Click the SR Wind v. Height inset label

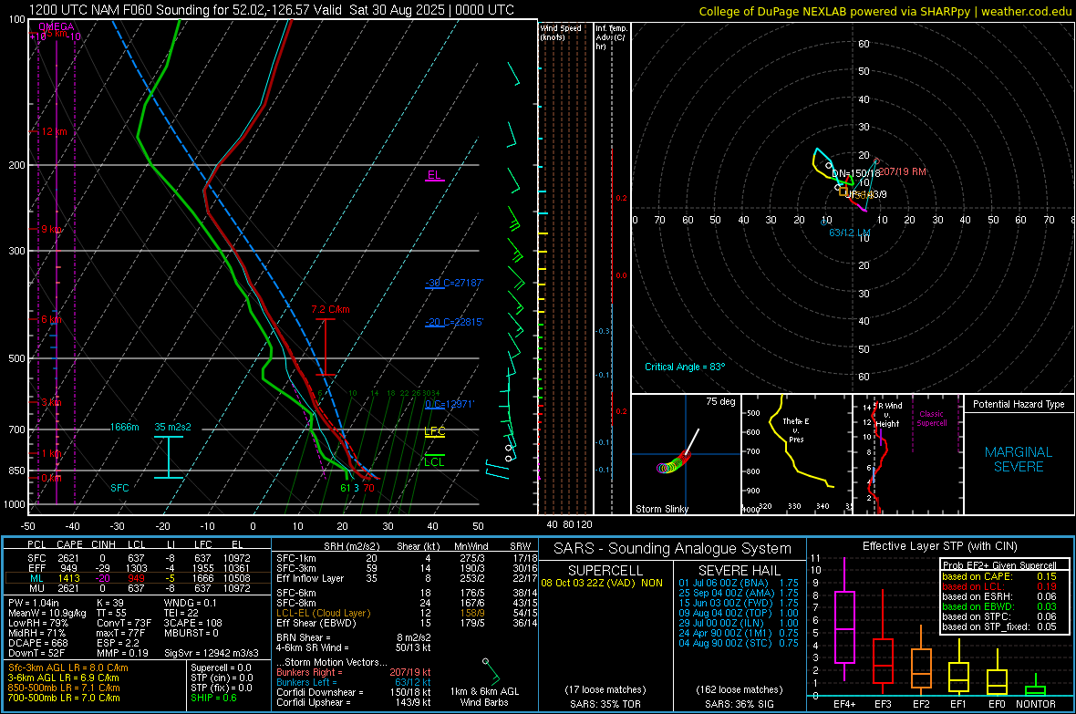tap(887, 415)
